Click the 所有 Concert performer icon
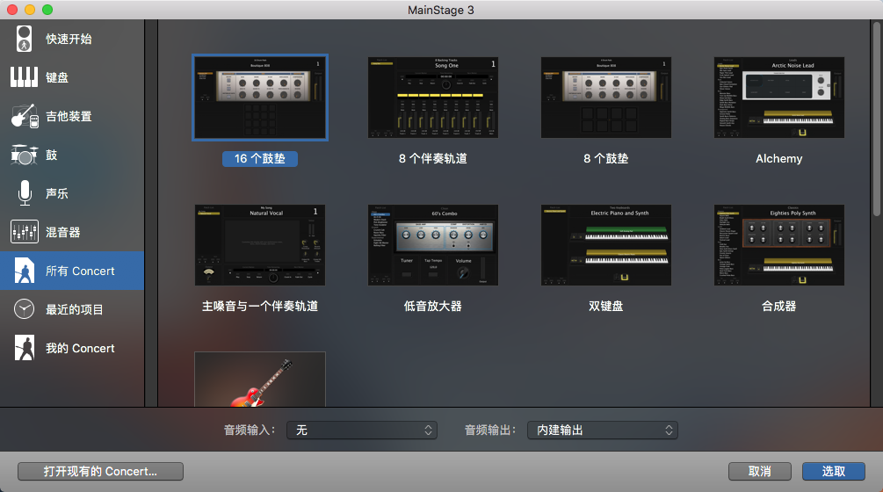 click(25, 271)
